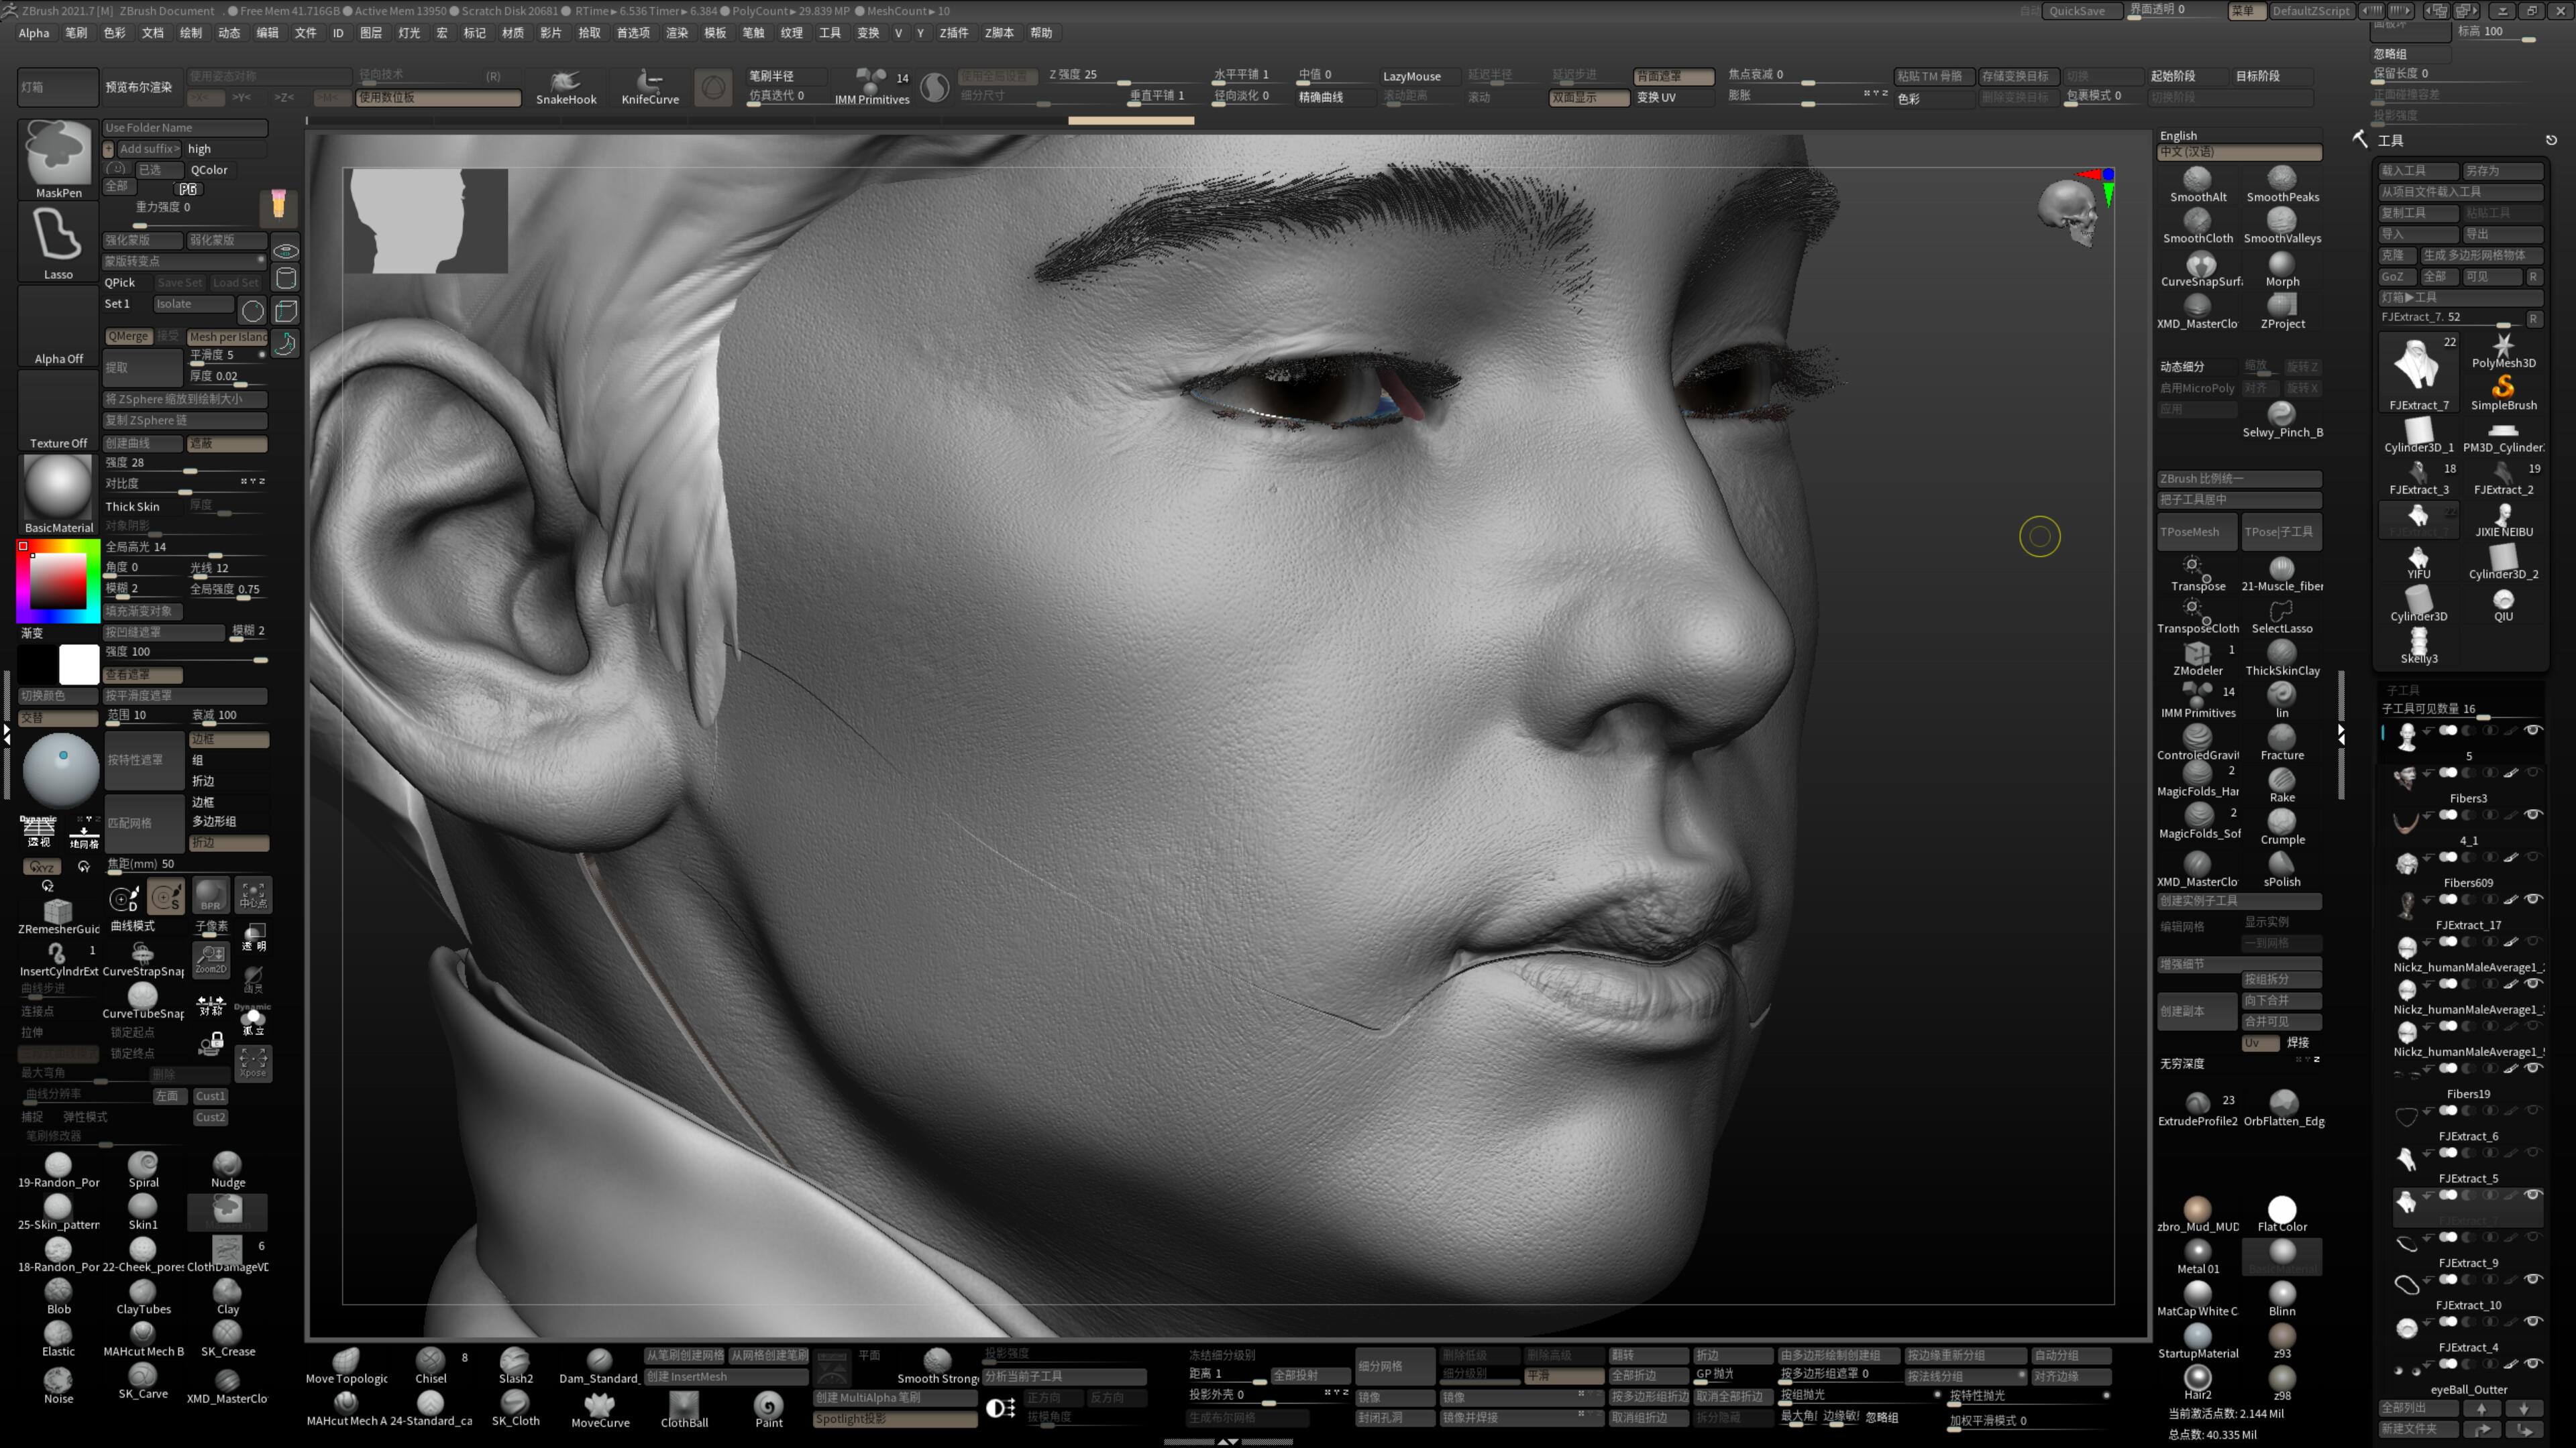This screenshot has width=2576, height=1448.
Task: Click the white secondary color swatch
Action: (79, 664)
